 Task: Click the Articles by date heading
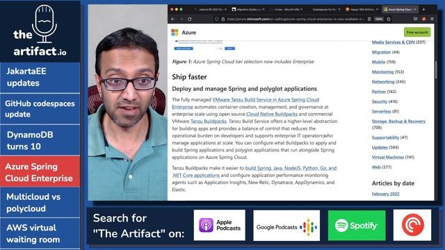coord(393,183)
